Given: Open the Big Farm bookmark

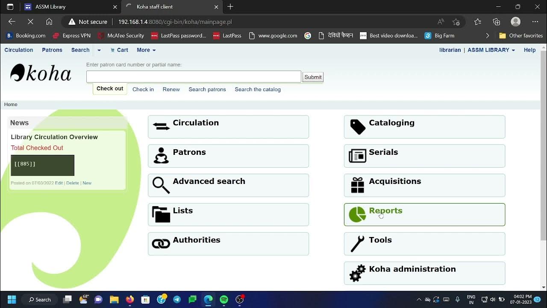Looking at the screenshot, I should [439, 36].
